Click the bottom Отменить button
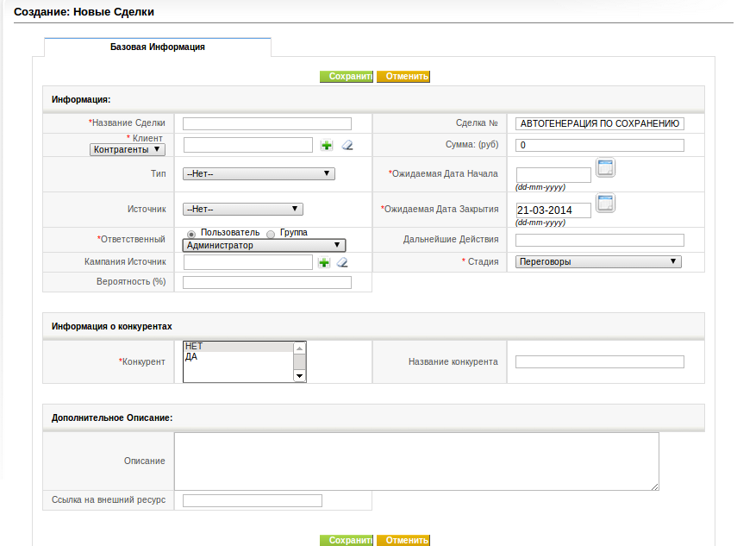Image resolution: width=737 pixels, height=546 pixels. [403, 540]
